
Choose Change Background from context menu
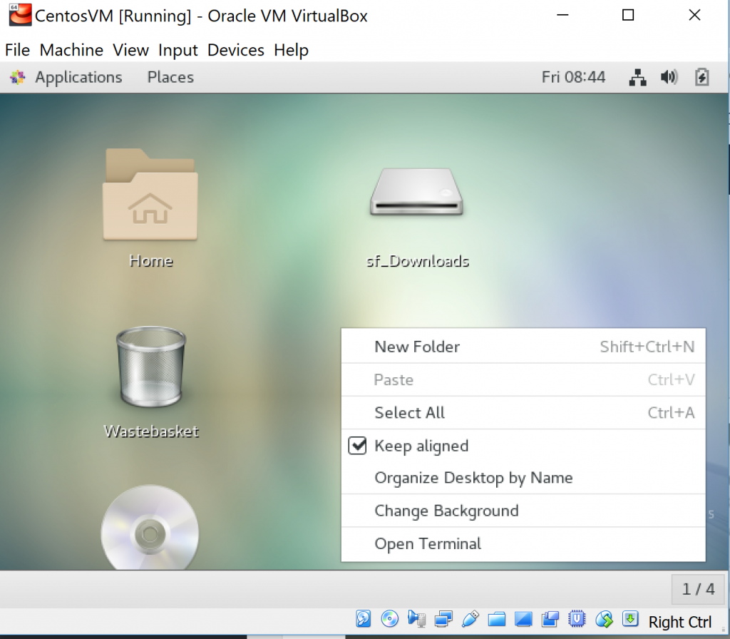click(x=523, y=511)
